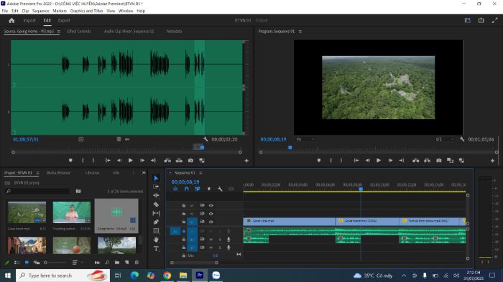Toggle visibility eye of V1 track

pos(211,222)
